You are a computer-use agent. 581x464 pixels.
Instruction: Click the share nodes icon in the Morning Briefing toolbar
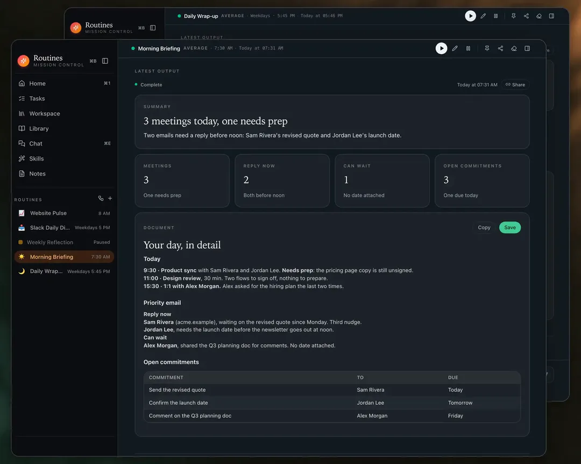coord(500,48)
